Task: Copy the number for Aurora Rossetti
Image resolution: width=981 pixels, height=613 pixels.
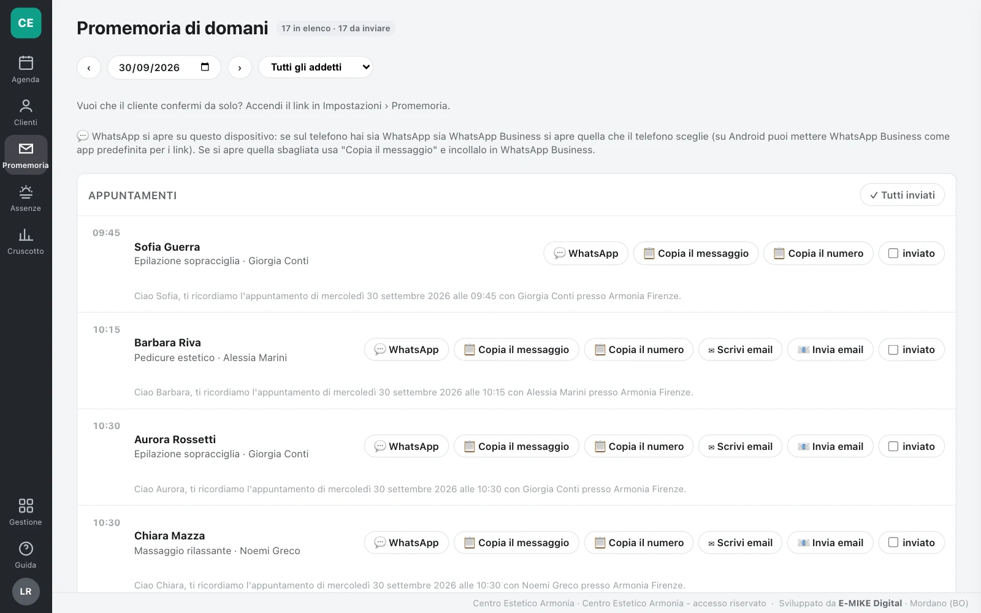Action: pyautogui.click(x=638, y=446)
